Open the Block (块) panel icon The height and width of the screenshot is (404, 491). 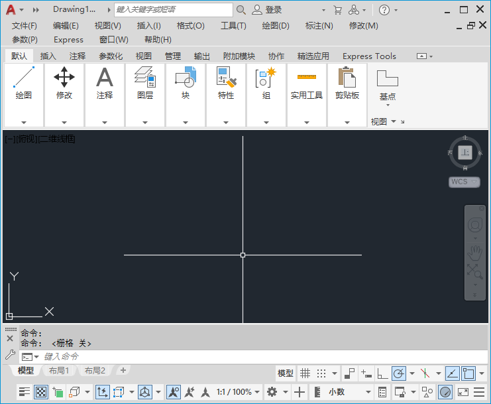coord(186,77)
